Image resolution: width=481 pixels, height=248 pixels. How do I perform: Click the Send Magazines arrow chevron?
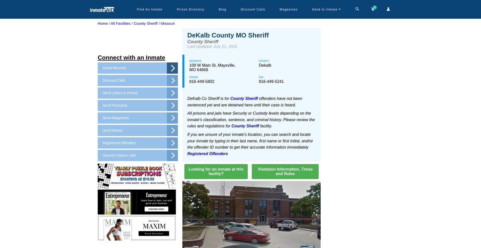point(172,118)
